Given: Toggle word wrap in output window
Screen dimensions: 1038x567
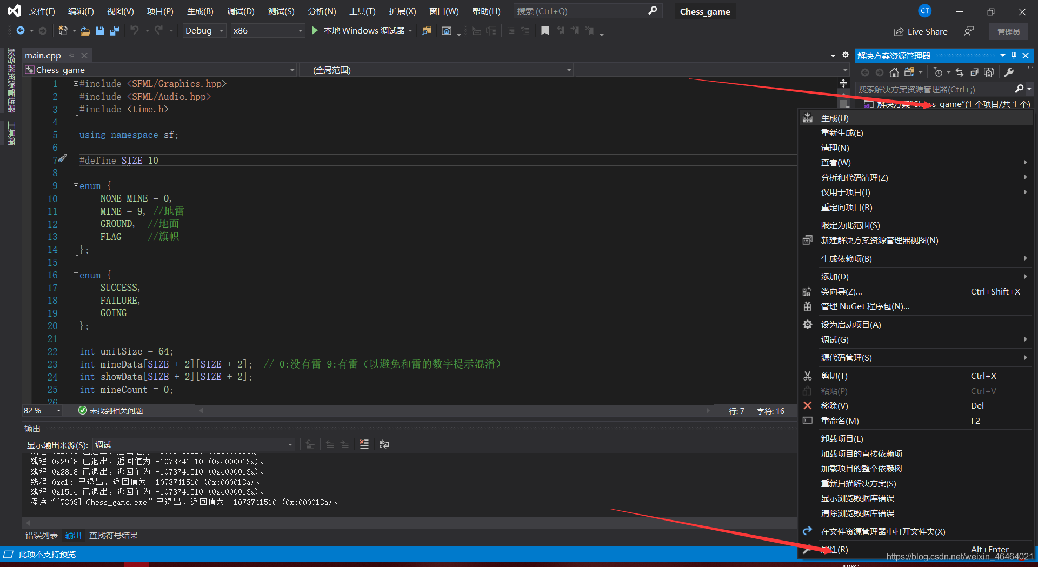Looking at the screenshot, I should pos(384,444).
